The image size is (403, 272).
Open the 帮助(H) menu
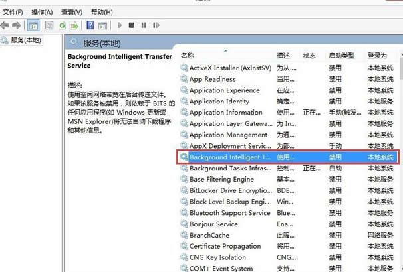(x=102, y=13)
